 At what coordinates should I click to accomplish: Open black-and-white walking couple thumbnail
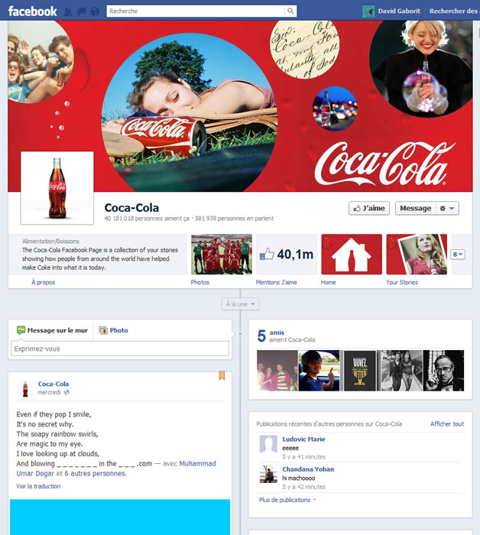tap(402, 370)
